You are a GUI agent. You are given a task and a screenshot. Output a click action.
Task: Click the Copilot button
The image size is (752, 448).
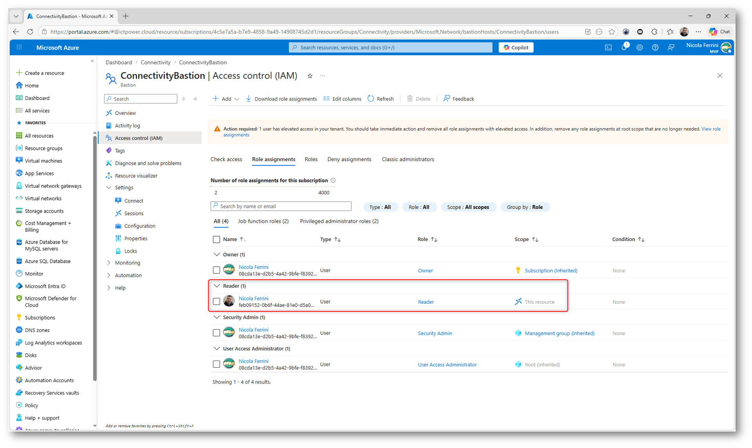point(516,47)
